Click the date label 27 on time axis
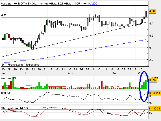This screenshot has height=121, width=161. click(129, 70)
